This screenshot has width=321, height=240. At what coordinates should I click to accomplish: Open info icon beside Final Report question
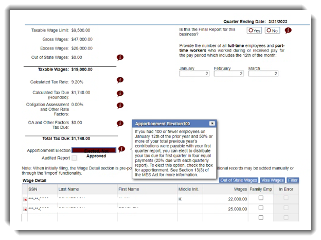tap(288, 30)
